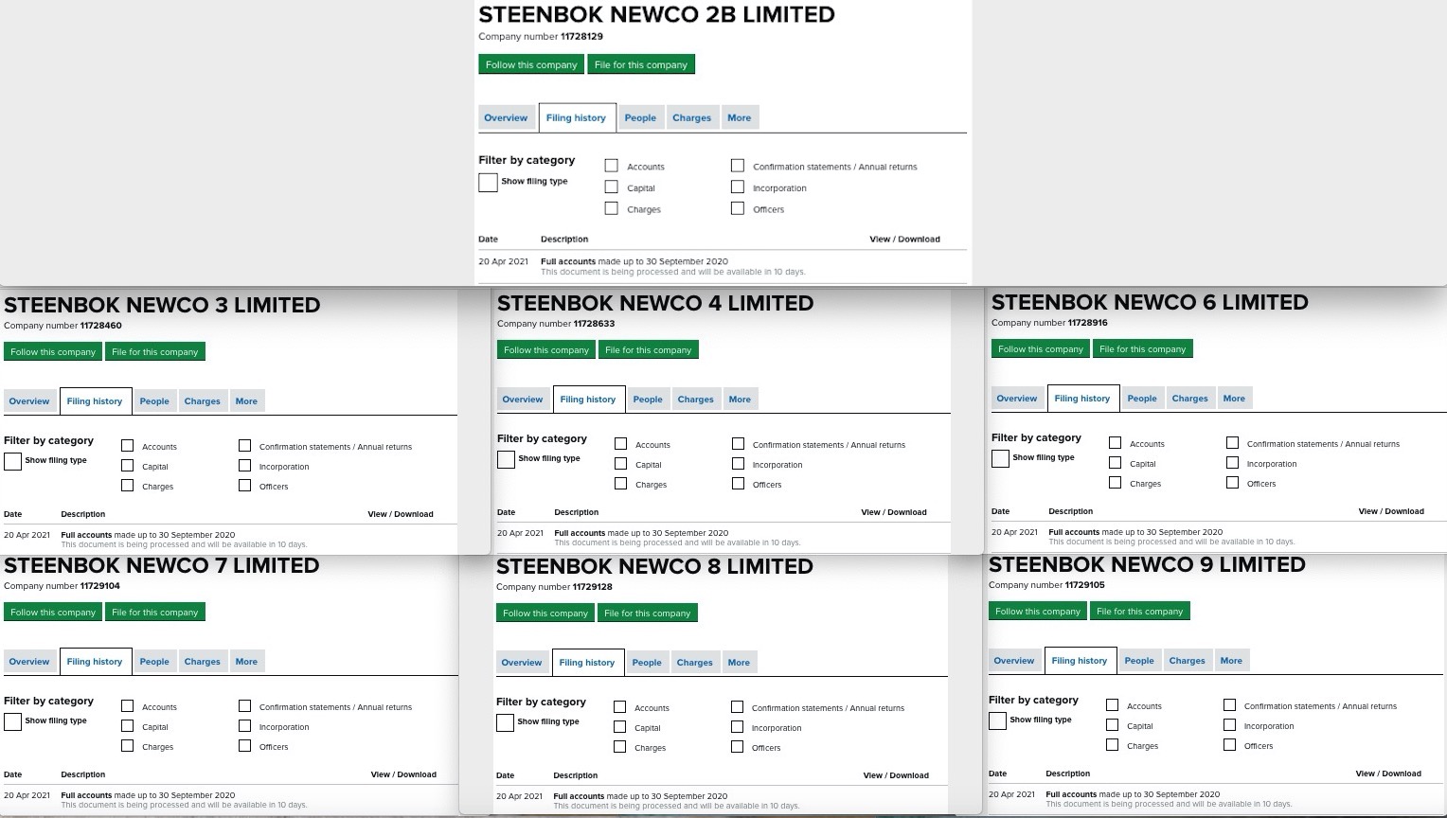
Task: Enable Show filing type for STEENBOK NEWCO 9
Action: 996,720
